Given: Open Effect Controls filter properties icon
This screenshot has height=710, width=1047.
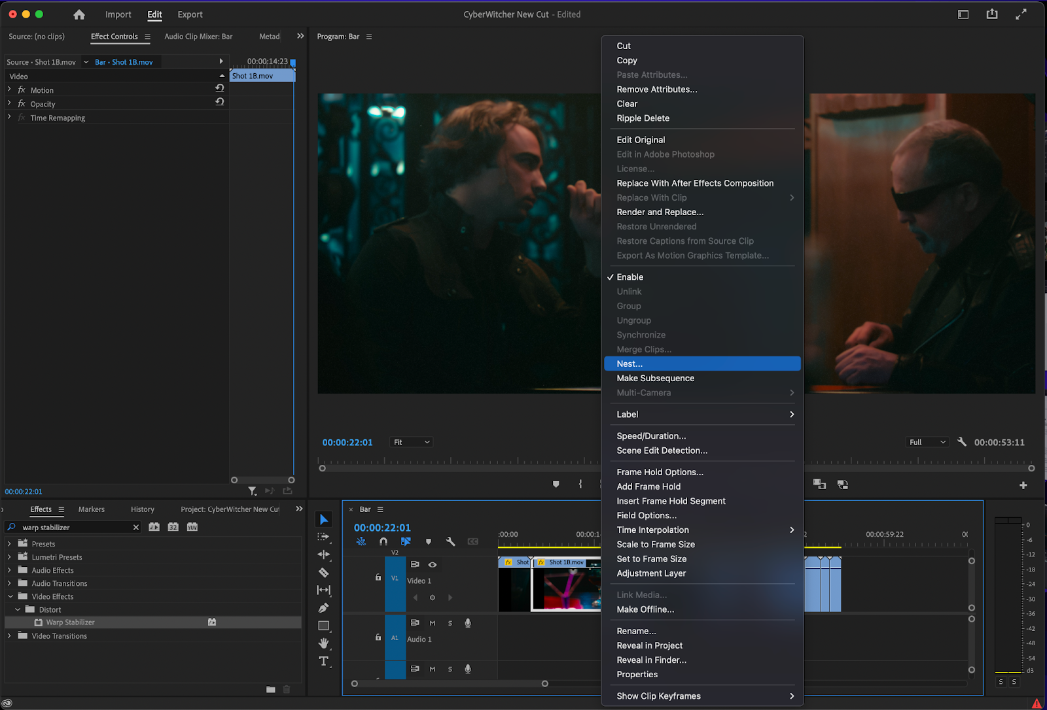Looking at the screenshot, I should [253, 491].
